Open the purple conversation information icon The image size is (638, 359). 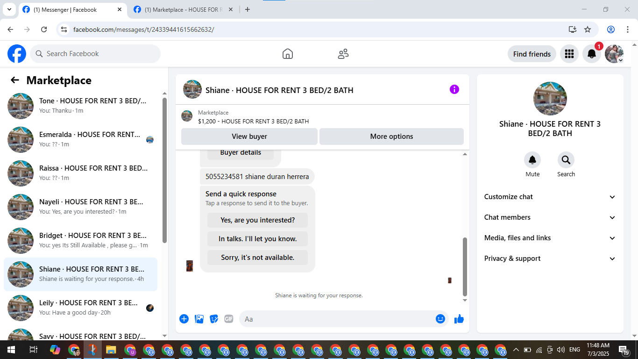[454, 89]
